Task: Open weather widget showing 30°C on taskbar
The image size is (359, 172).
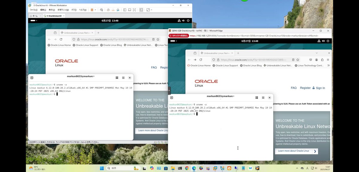Action: point(37,168)
